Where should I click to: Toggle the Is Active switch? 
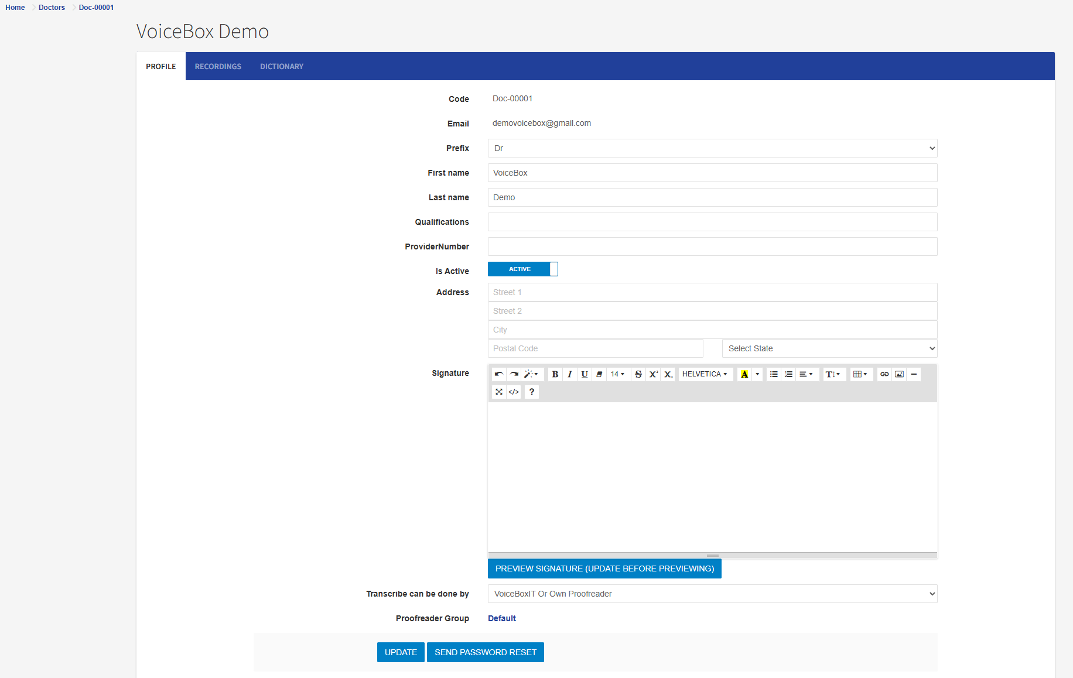click(x=523, y=269)
